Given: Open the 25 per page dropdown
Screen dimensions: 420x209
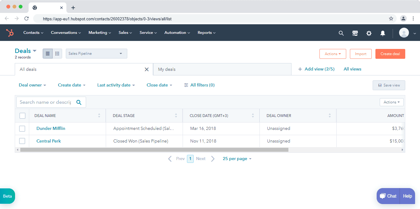Looking at the screenshot, I should pyautogui.click(x=237, y=159).
